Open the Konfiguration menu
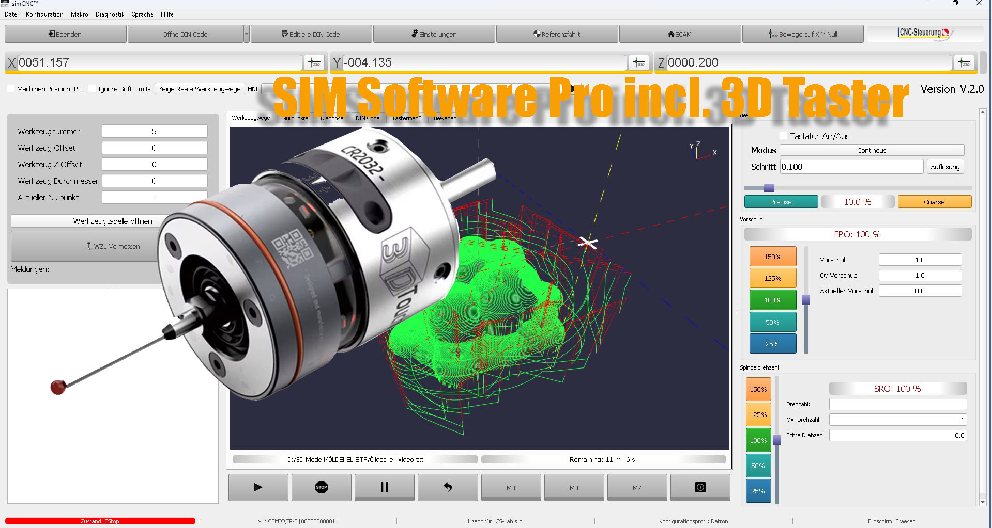This screenshot has width=992, height=528. (x=44, y=14)
